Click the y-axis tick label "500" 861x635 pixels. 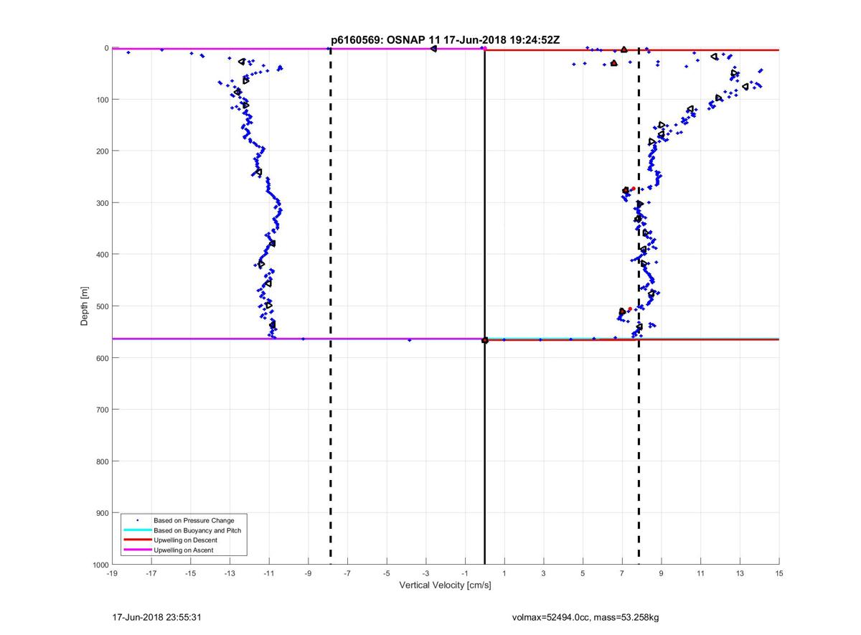102,306
